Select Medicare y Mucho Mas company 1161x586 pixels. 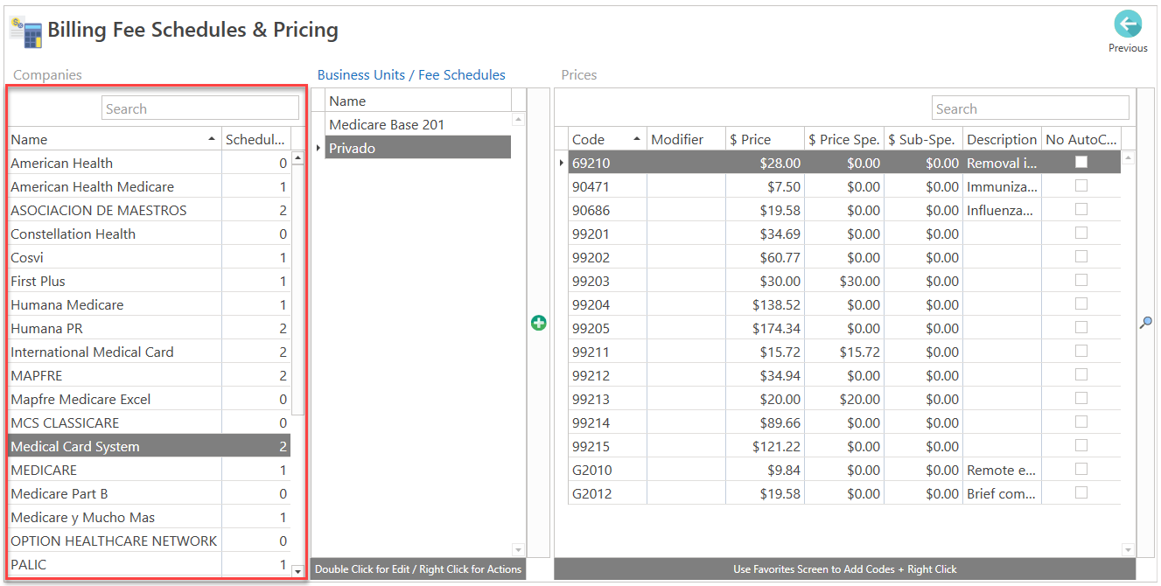[149, 517]
